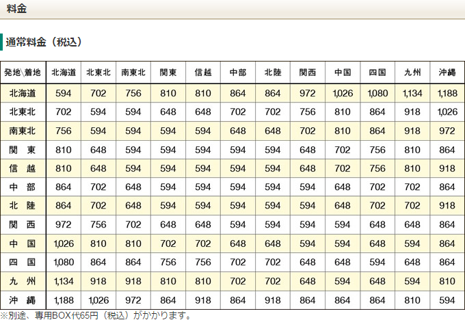The image size is (465, 320).
Task: Click 594 in 沖縄 row, 沖縄 column
Action: point(447,300)
